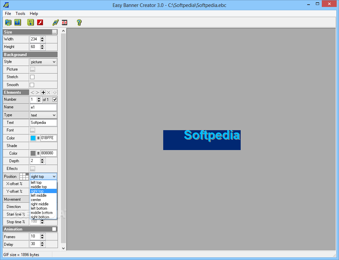
Task: Click the film strip animation icon
Action: pos(65,22)
